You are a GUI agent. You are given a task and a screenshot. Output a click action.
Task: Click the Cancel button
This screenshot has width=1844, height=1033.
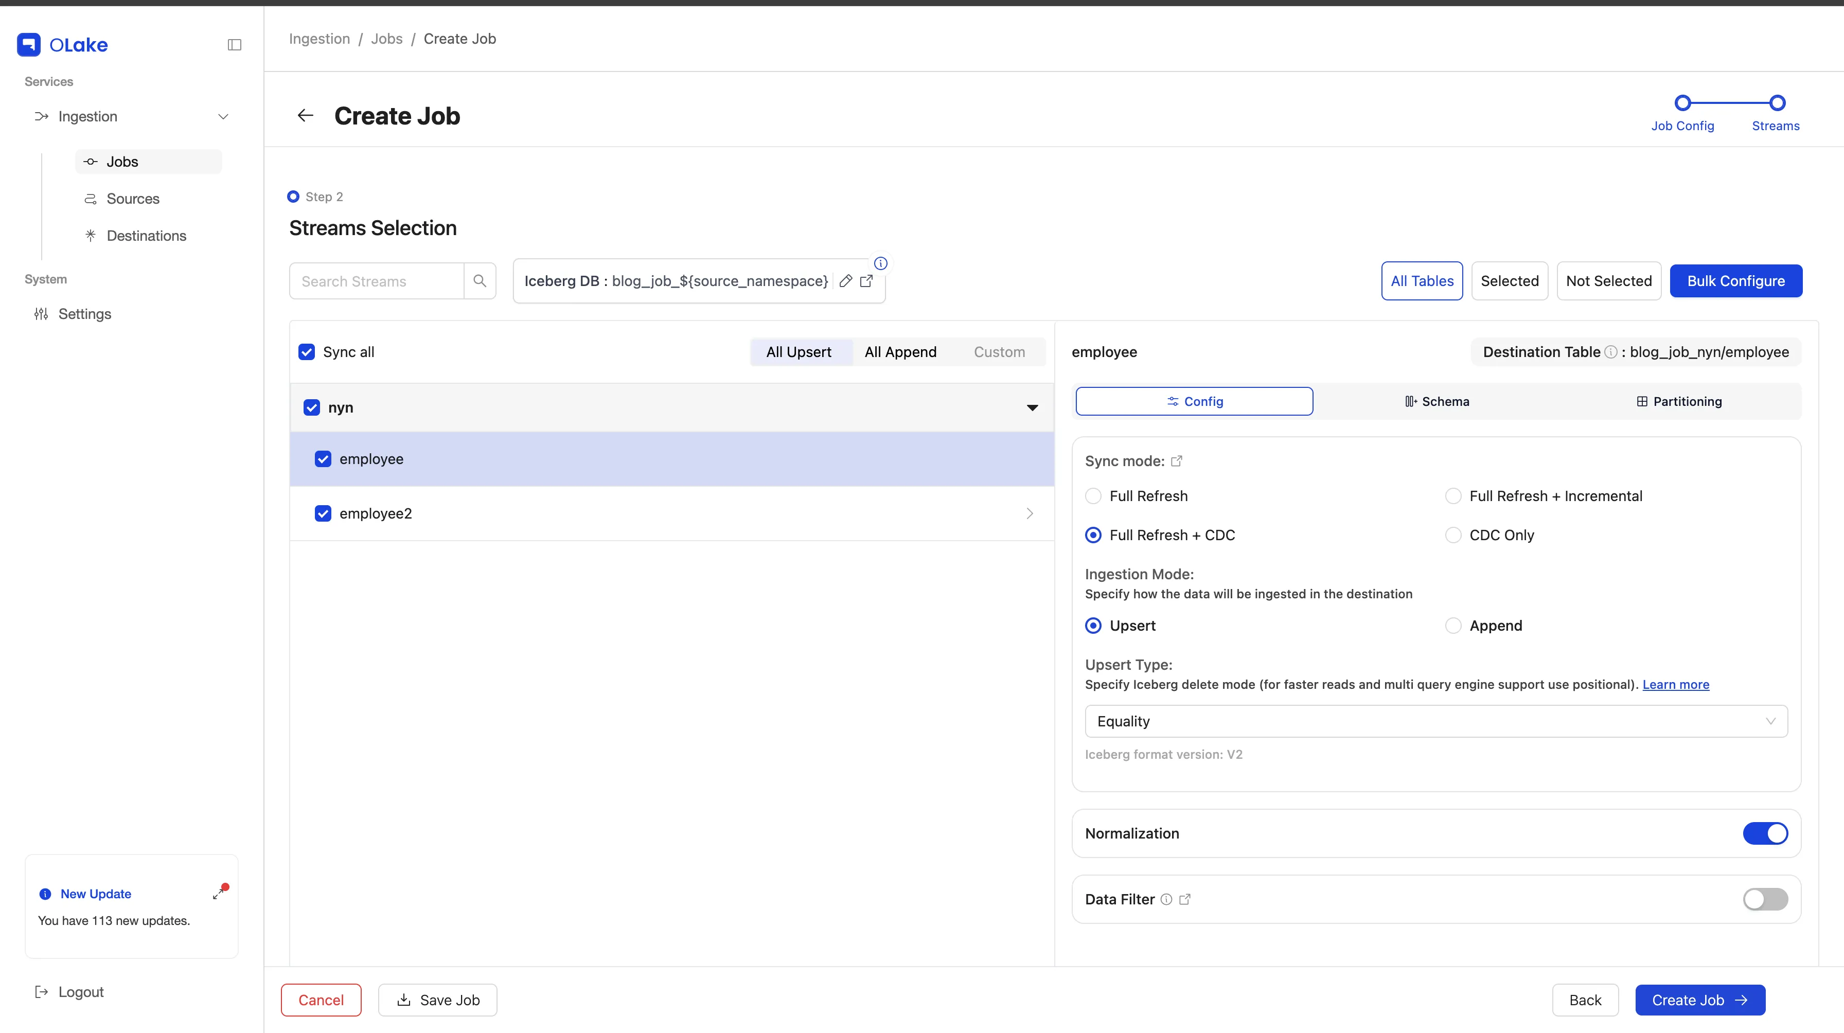(x=321, y=1000)
